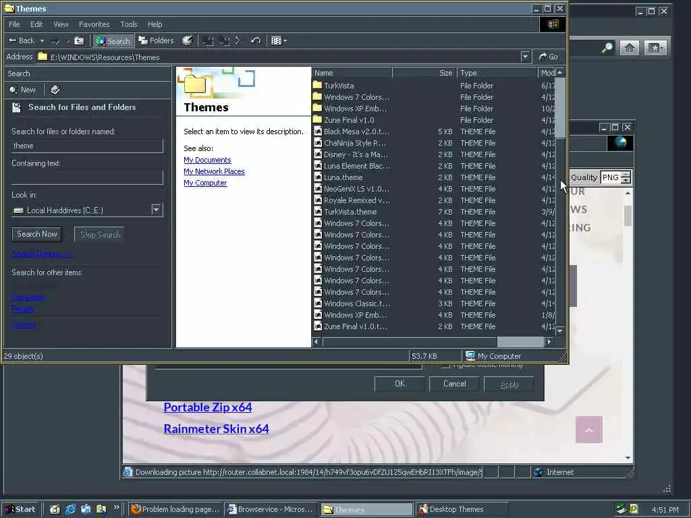Switch to Desktop Themes taskbar window
Viewport: 691px width, 518px height.
pyautogui.click(x=462, y=509)
